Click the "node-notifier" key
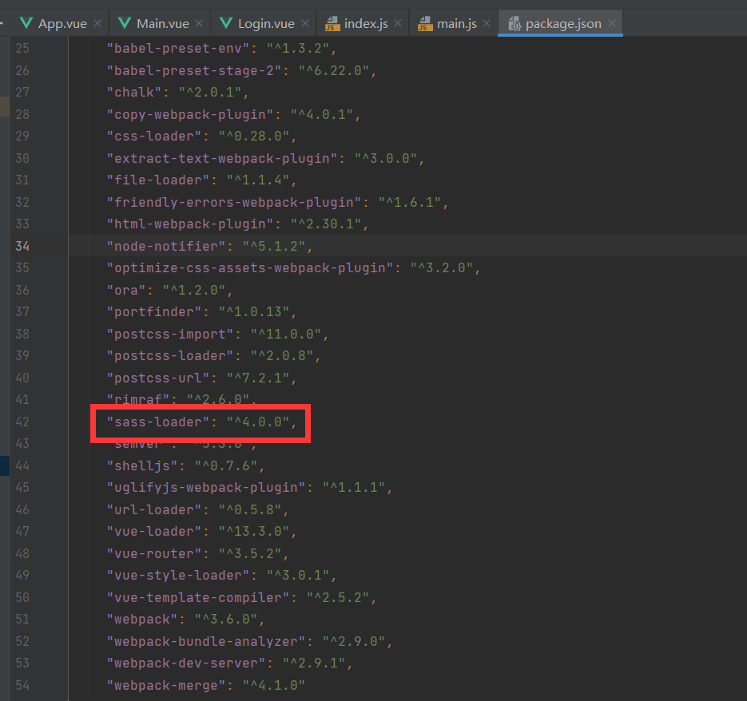 [166, 246]
